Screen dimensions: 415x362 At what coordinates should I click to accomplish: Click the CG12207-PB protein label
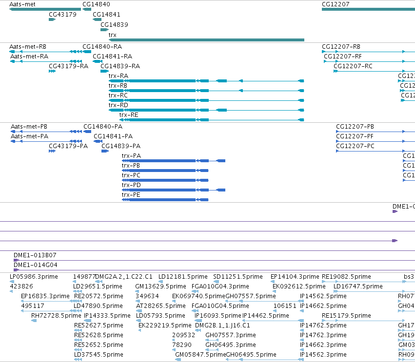355,127
